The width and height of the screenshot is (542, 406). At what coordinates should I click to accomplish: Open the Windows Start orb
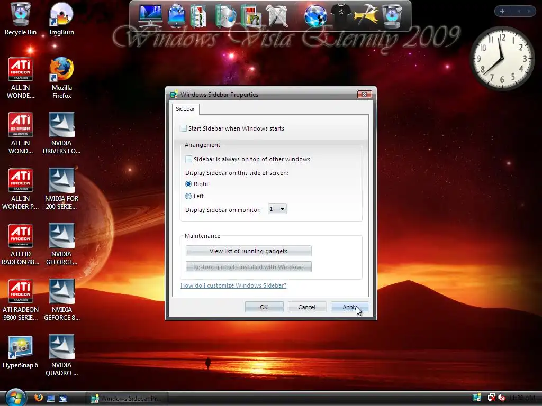pos(15,397)
